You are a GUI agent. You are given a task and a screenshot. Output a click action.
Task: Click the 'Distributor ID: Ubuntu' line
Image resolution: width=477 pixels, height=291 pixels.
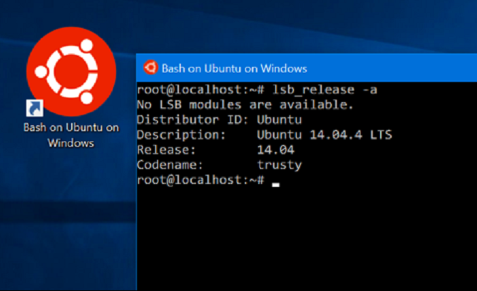tap(219, 120)
